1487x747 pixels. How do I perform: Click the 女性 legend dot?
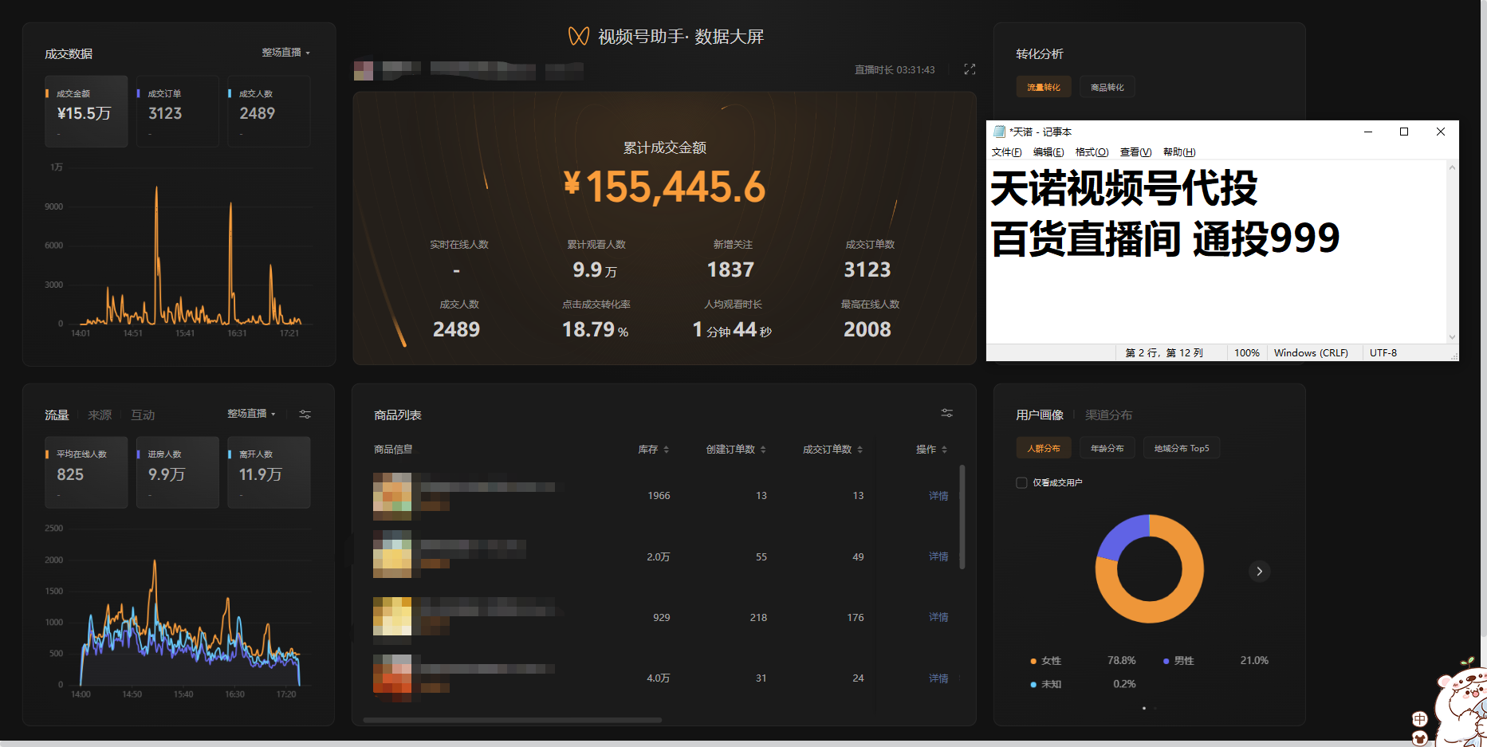[1033, 662]
